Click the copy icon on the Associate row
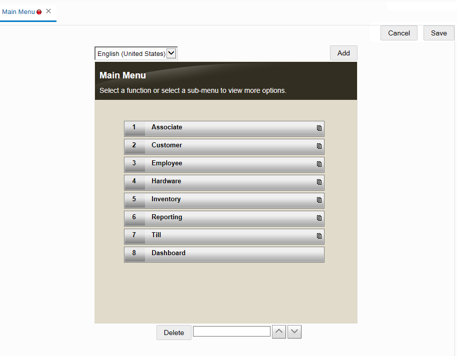 pyautogui.click(x=319, y=128)
